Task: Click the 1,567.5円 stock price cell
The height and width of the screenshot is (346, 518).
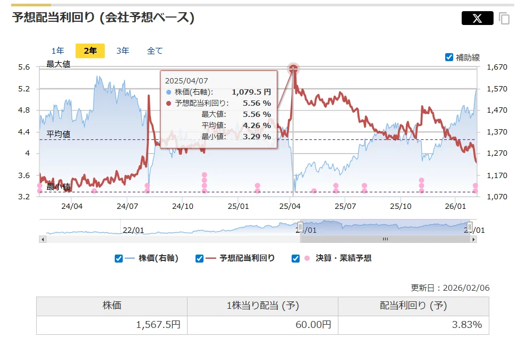Action: (x=112, y=325)
